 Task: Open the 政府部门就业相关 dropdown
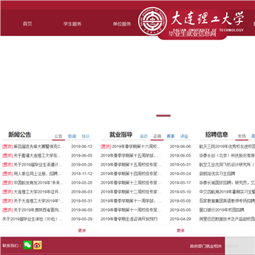coord(206,246)
